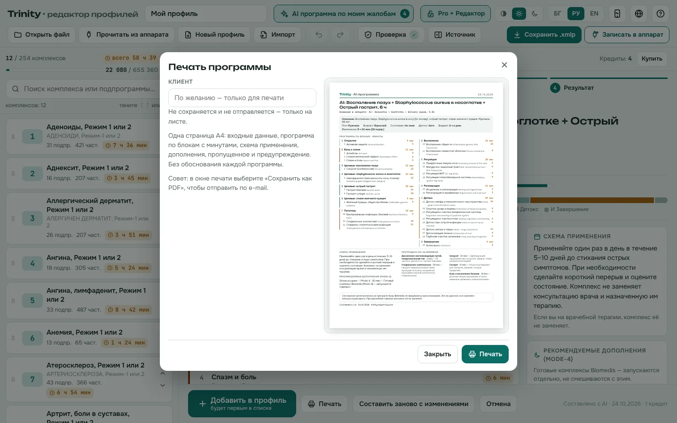Image resolution: width=677 pixels, height=423 pixels.
Task: Run Проверка check
Action: (391, 35)
